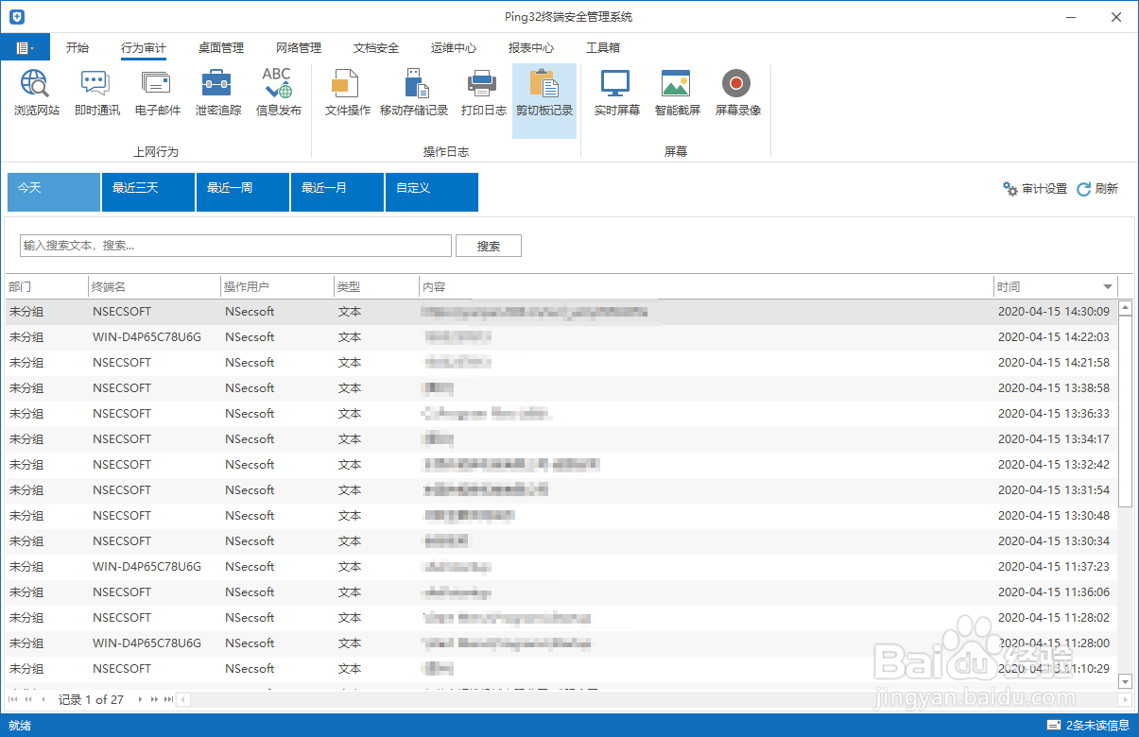
Task: Sort by the 时间 column header
Action: click(1055, 286)
